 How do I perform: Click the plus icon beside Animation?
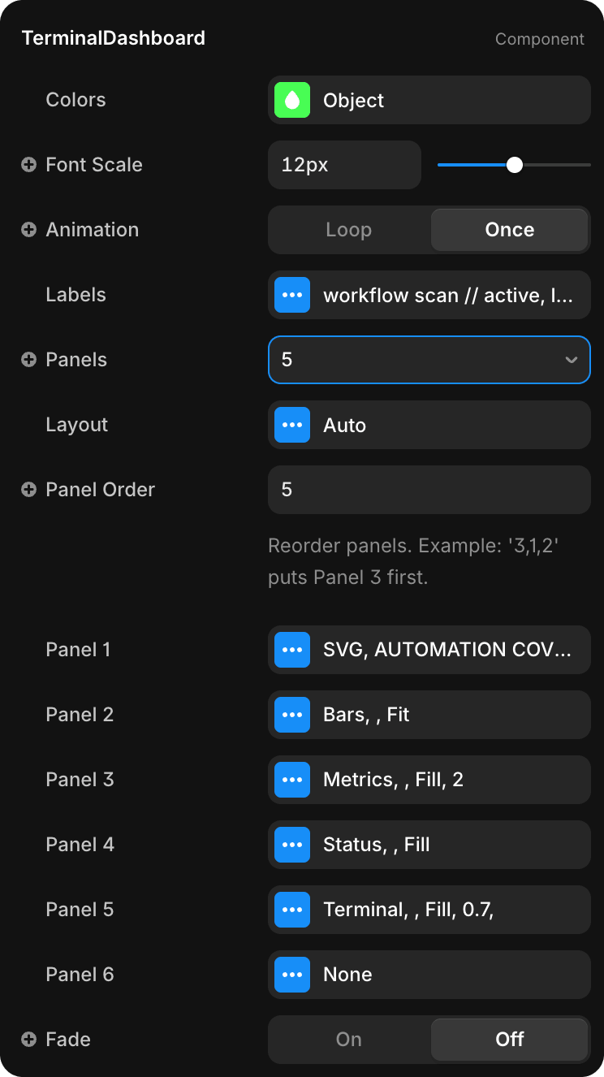tap(28, 230)
